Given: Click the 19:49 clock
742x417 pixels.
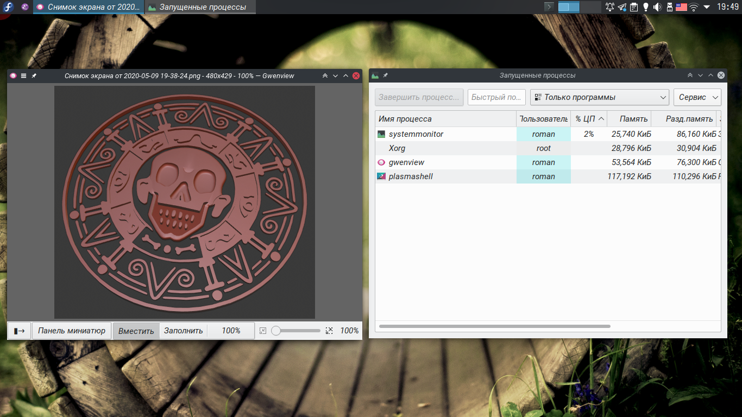Looking at the screenshot, I should (x=728, y=7).
